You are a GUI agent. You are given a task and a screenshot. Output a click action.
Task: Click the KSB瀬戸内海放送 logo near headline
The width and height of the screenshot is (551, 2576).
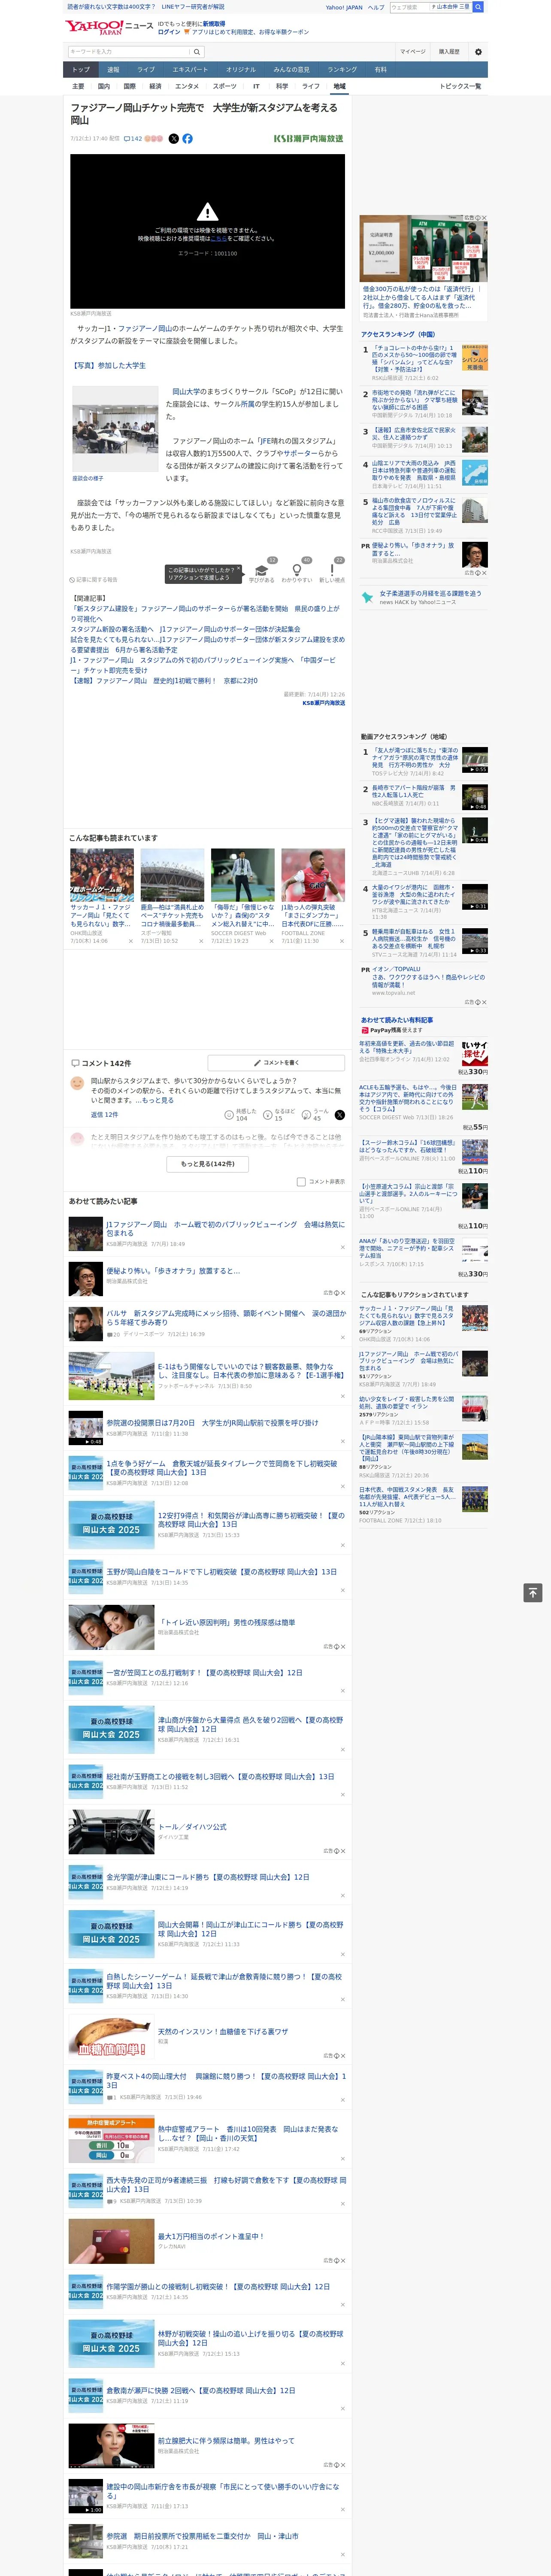click(308, 139)
